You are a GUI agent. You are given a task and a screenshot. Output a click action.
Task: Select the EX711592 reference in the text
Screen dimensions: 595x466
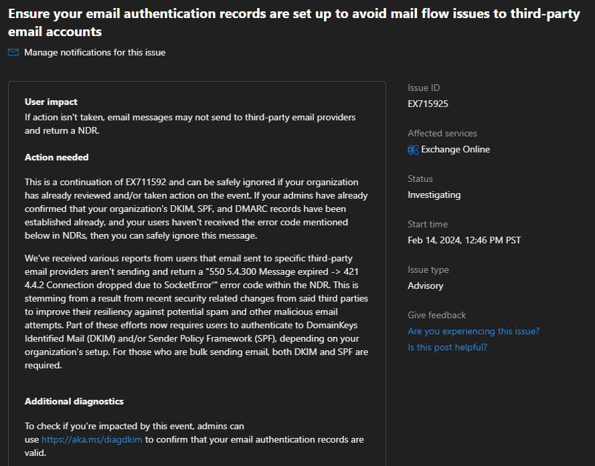tap(147, 182)
